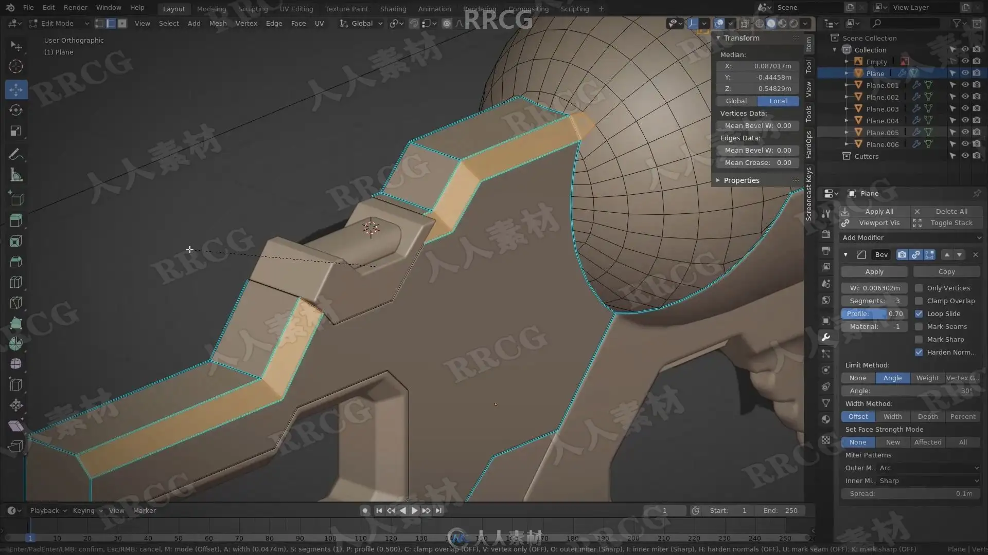
Task: Switch to the Sculpting workspace tab
Action: coord(253,9)
